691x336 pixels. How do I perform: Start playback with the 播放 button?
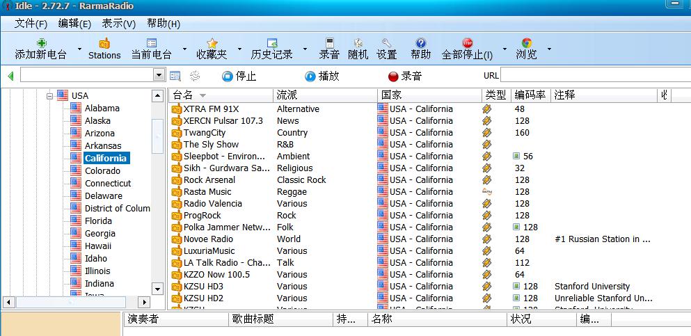pos(322,77)
